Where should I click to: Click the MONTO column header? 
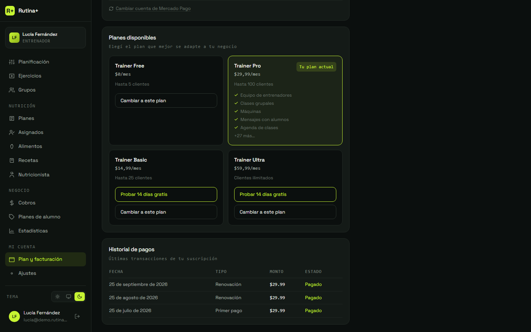pyautogui.click(x=277, y=272)
